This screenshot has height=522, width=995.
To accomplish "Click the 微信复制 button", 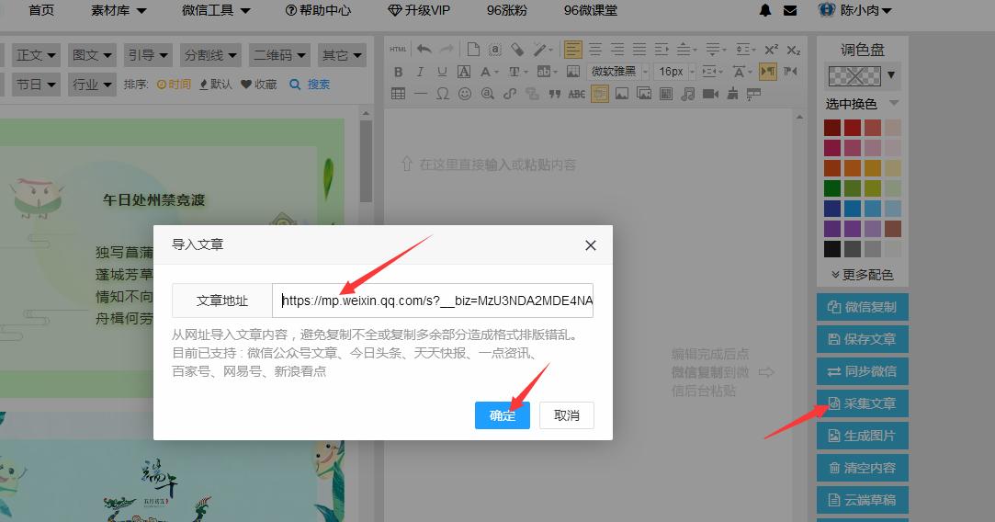I will 863,307.
